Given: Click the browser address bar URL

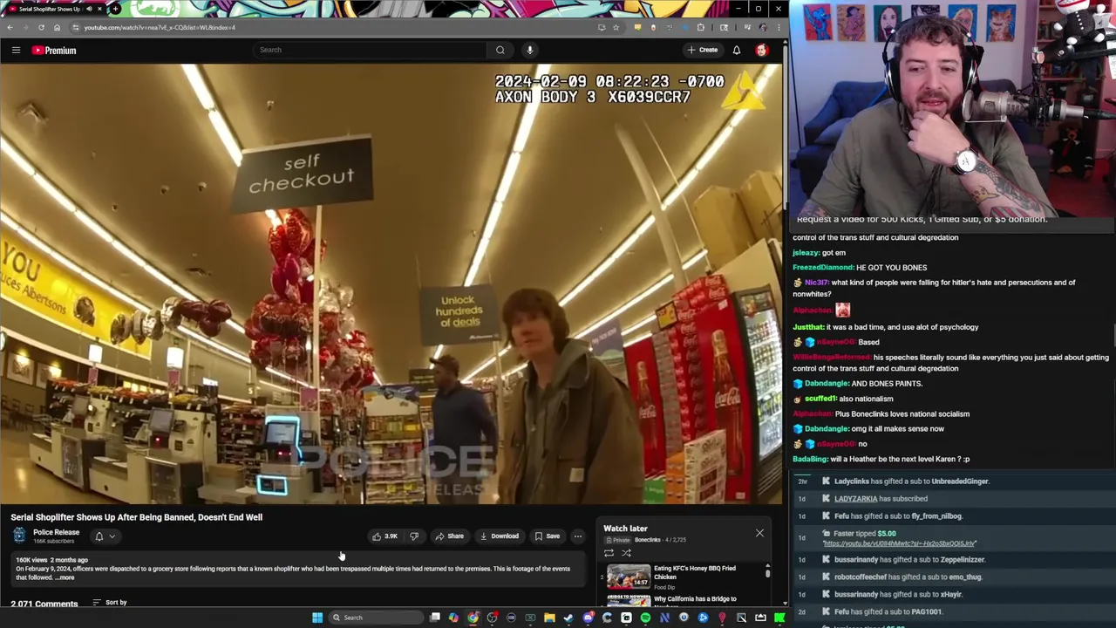Looking at the screenshot, I should (x=160, y=27).
